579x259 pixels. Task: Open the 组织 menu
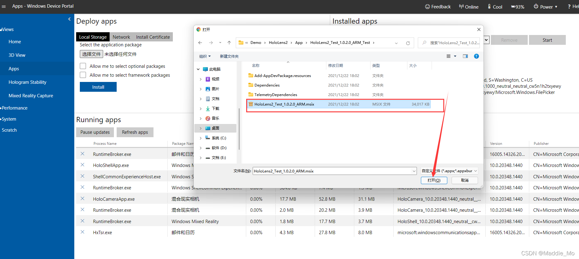205,56
